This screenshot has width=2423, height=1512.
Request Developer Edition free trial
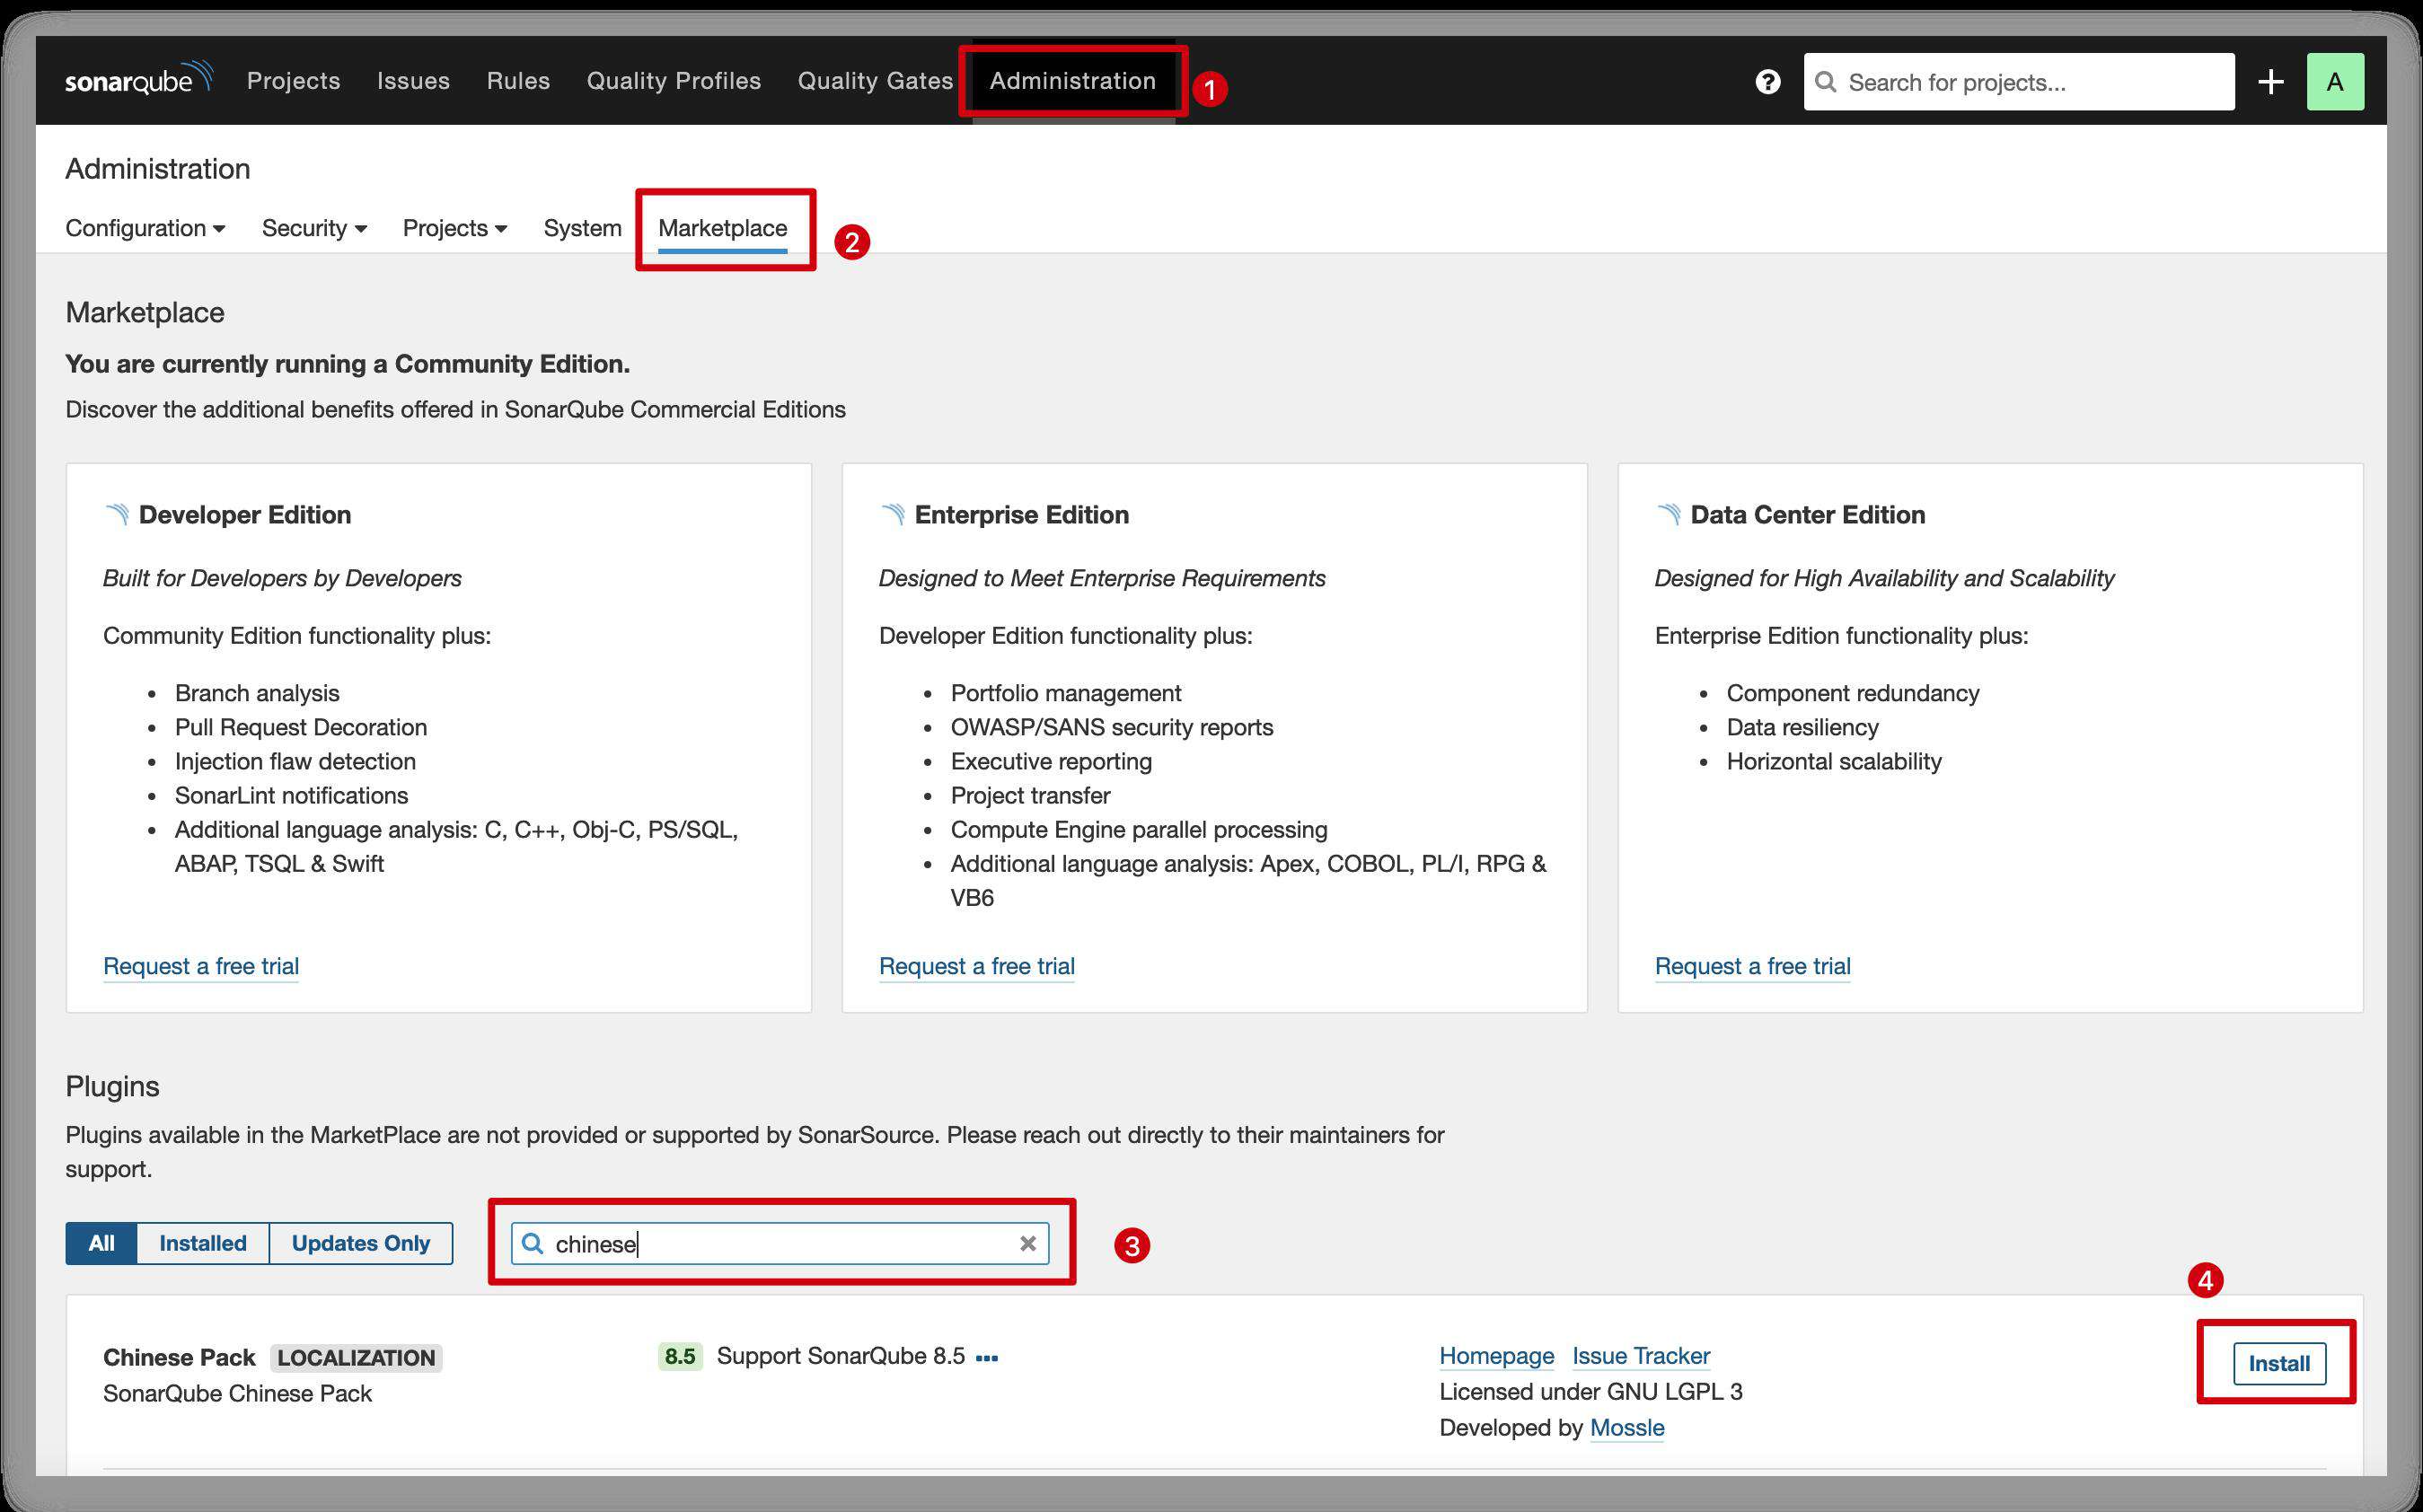click(201, 966)
